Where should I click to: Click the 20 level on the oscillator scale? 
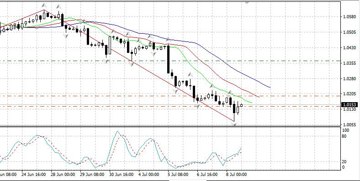tap(344, 162)
